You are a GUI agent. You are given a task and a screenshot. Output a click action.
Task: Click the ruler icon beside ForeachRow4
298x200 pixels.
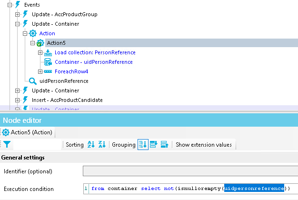[x=48, y=71]
